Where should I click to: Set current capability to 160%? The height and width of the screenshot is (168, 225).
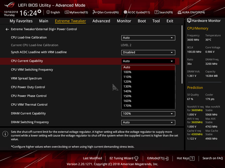pyautogui.click(x=148, y=101)
